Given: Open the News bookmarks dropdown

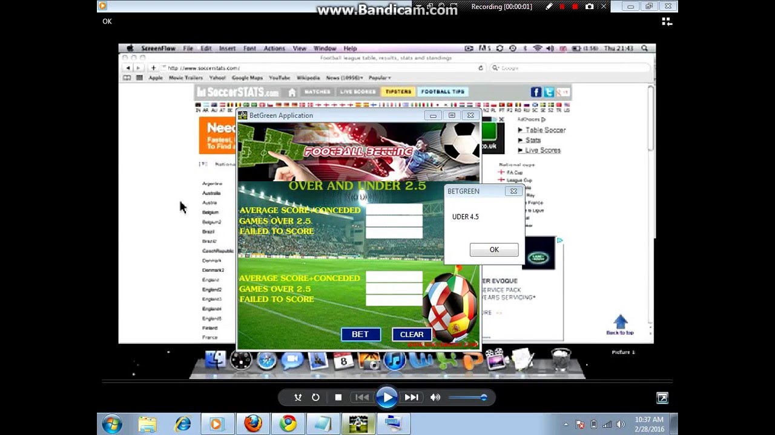Looking at the screenshot, I should pyautogui.click(x=345, y=78).
